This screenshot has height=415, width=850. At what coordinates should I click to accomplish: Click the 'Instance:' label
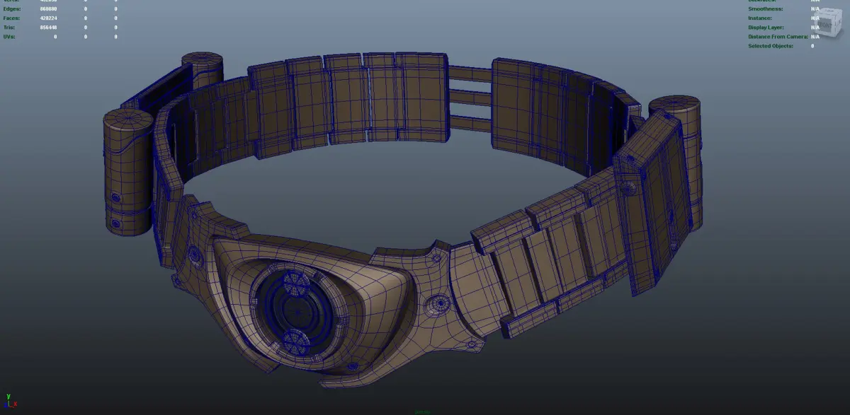(x=761, y=18)
